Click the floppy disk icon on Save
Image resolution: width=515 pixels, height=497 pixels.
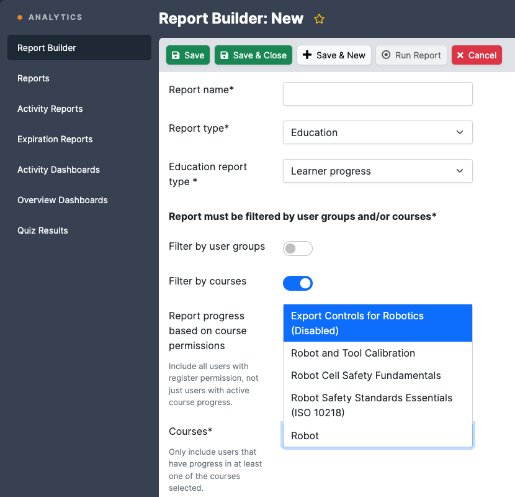(x=176, y=55)
